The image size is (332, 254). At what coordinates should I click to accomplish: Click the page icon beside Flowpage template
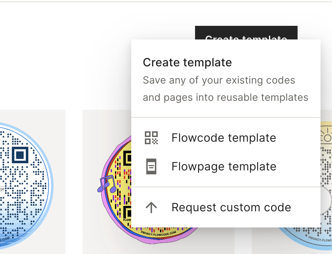pos(151,166)
